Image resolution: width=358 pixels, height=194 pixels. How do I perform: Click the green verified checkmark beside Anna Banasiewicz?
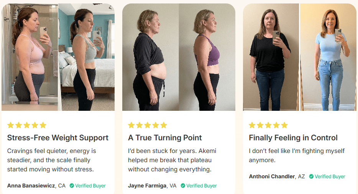(x=72, y=186)
